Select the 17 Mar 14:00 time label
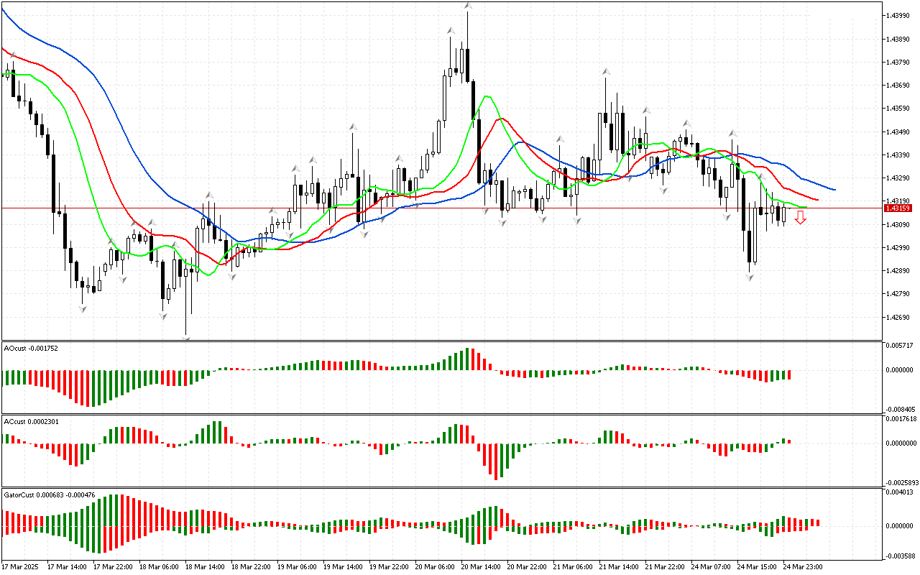This screenshot has height=575, width=920. (67, 566)
